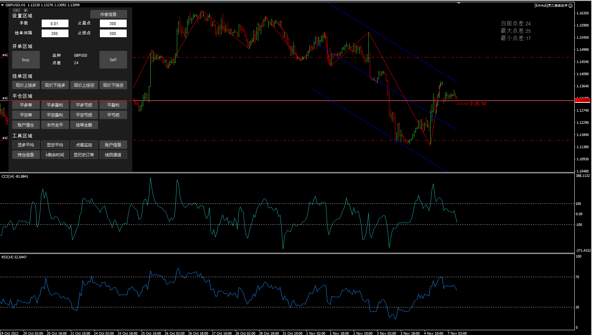The width and height of the screenshot is (592, 335).
Task: Click the CCI(14) -81.8841 indicator label
Action: pos(15,177)
